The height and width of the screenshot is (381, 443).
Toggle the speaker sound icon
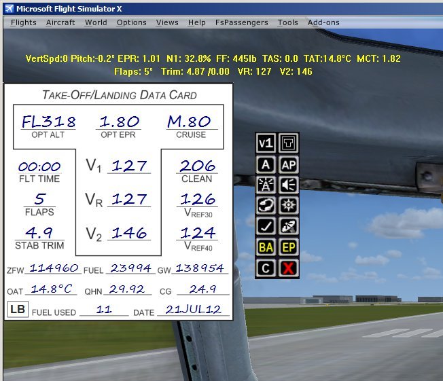(x=289, y=185)
